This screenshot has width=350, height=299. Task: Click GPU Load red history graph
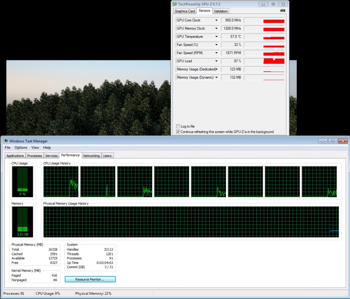tap(264, 61)
